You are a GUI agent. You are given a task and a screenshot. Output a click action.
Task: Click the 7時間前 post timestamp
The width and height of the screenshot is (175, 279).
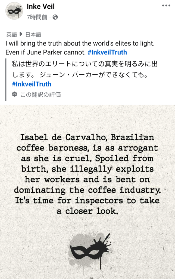point(37,17)
